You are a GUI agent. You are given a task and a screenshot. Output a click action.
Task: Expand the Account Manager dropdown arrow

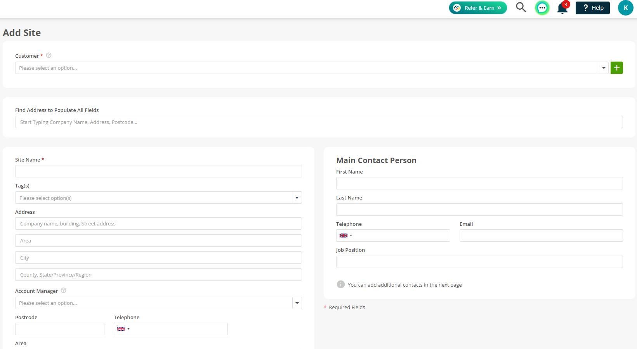coord(297,303)
